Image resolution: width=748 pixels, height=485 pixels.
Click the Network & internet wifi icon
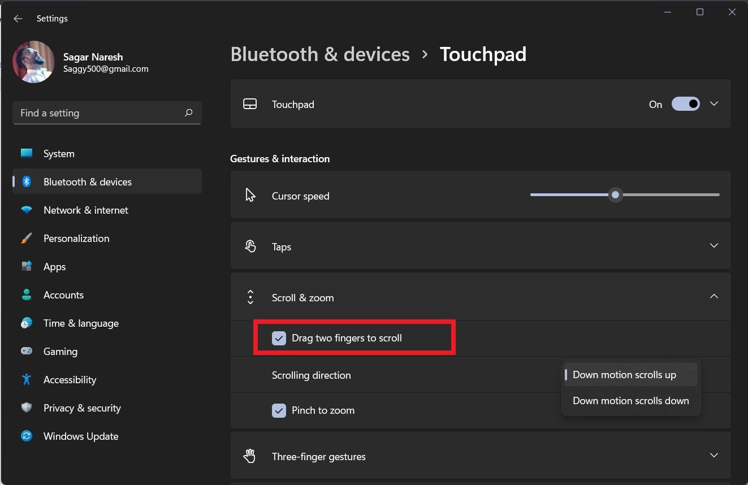coord(27,210)
